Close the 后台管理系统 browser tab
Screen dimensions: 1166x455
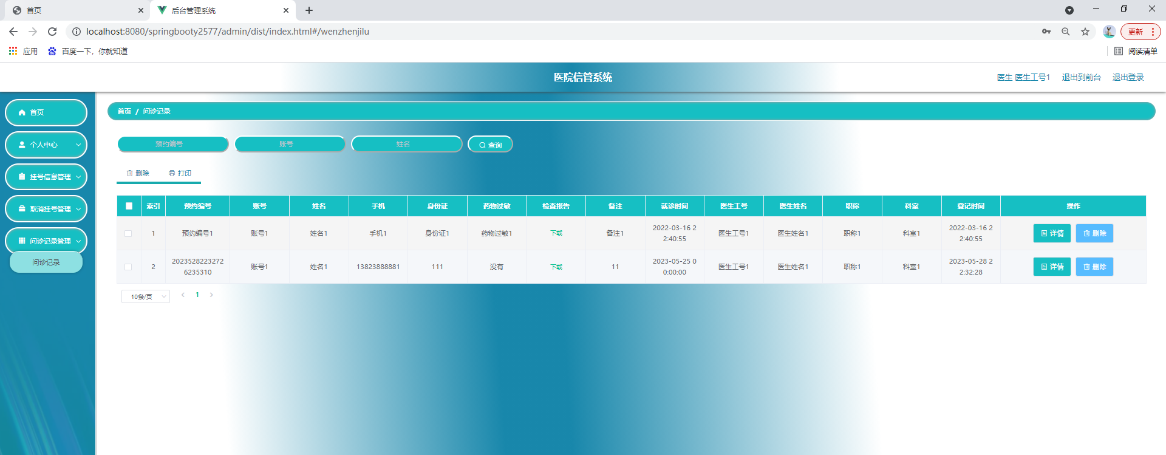[286, 10]
